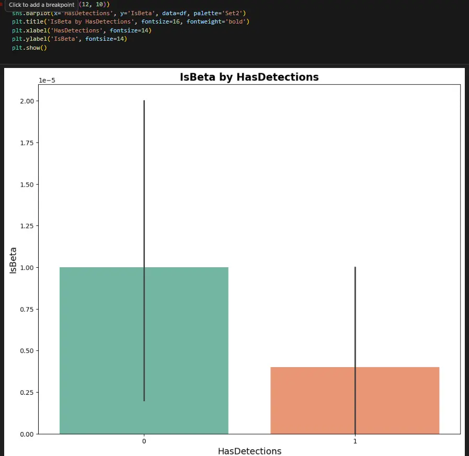Click the '1e-5' scale notation above the y-axis

click(x=47, y=80)
